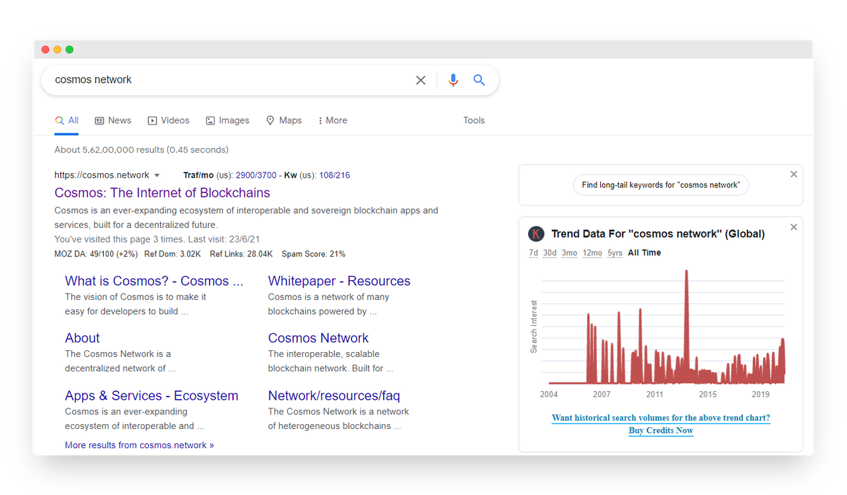Click the Buy Credits Now link
Image resolution: width=847 pixels, height=495 pixels.
pyautogui.click(x=661, y=430)
